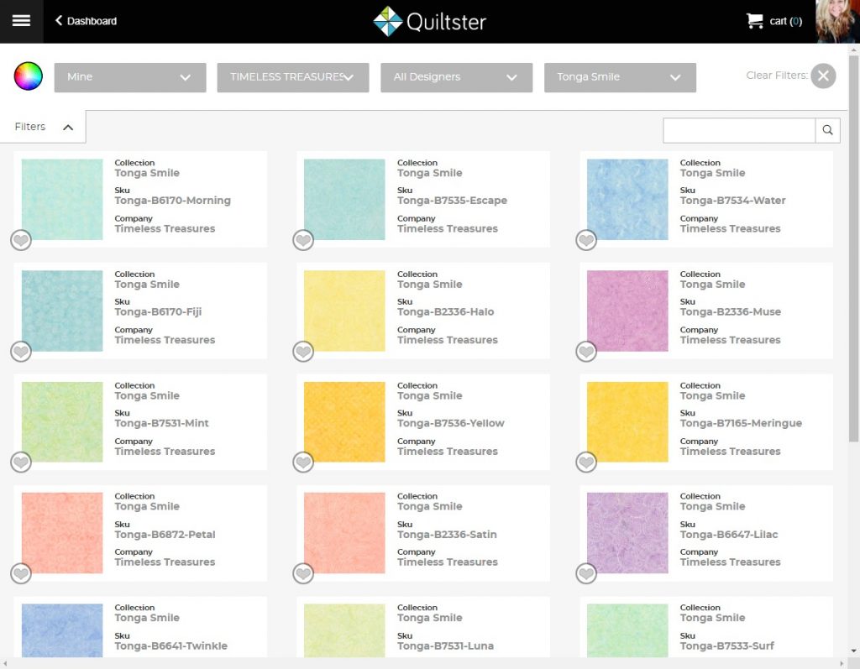Click the fabric search input field

tap(739, 130)
